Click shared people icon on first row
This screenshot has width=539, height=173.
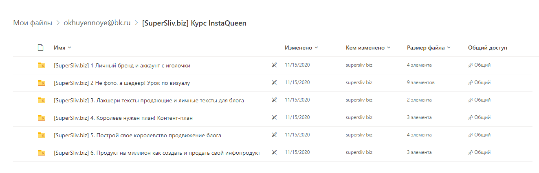point(471,65)
